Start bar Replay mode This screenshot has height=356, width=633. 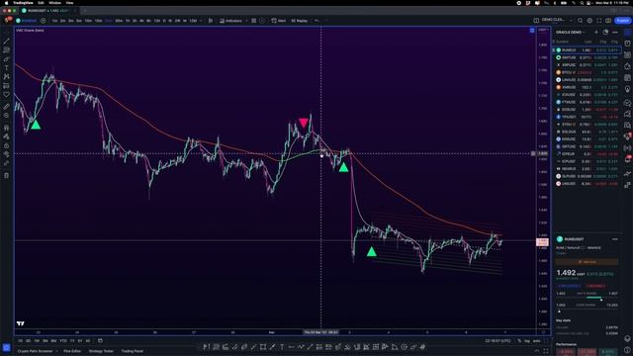click(300, 21)
